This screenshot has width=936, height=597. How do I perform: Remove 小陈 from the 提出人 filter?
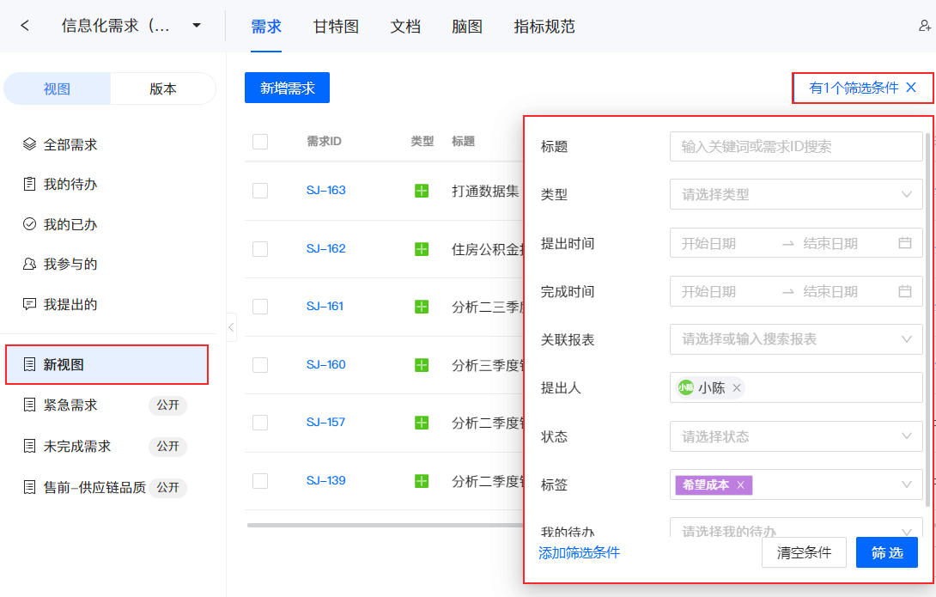(737, 388)
